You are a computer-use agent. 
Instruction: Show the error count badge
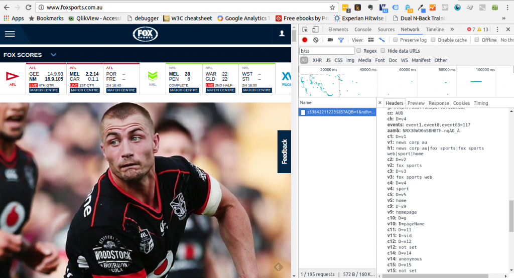(471, 30)
